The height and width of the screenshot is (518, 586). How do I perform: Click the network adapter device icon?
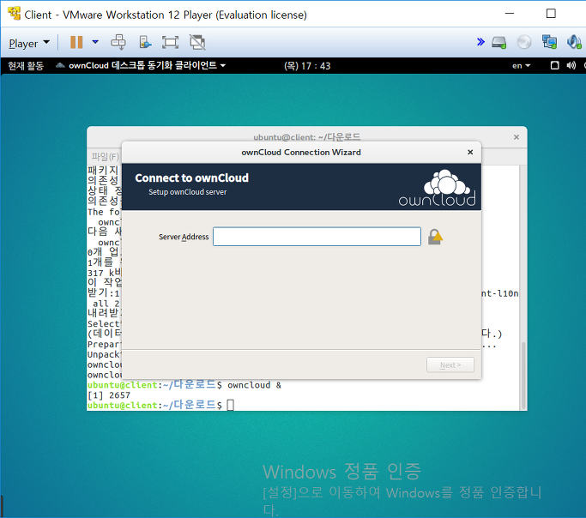point(549,42)
